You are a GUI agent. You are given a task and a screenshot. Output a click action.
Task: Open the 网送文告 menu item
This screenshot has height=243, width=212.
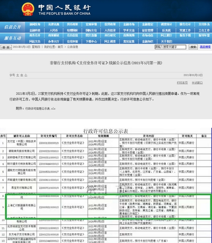[x=35, y=41]
